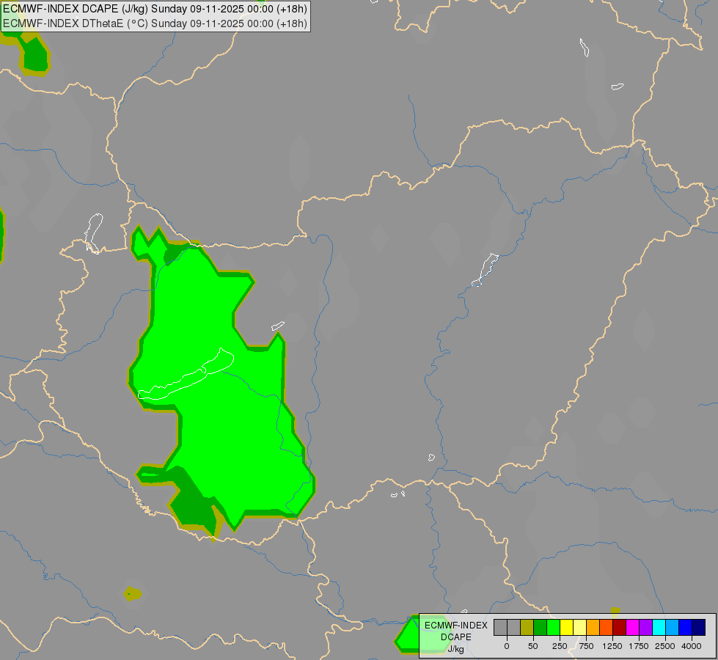Select the pure yellow legend swatch
The image size is (718, 660).
[567, 627]
